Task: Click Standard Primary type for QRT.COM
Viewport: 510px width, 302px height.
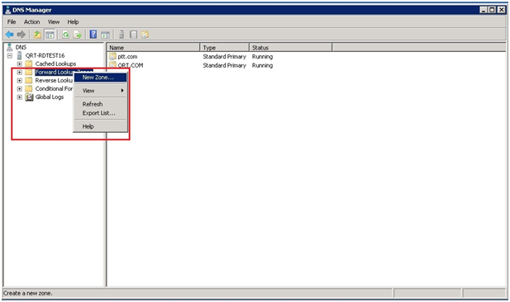Action: pyautogui.click(x=225, y=65)
